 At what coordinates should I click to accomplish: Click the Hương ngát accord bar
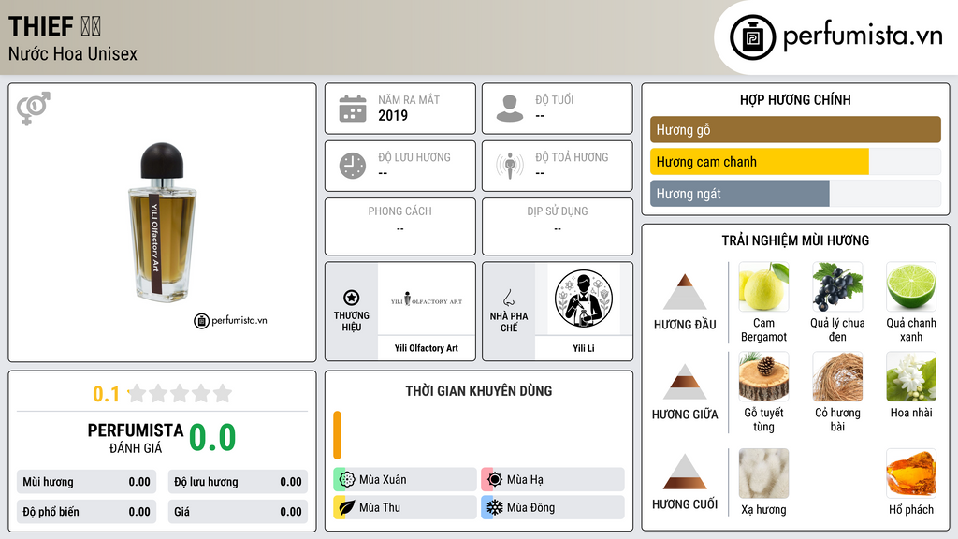click(795, 194)
